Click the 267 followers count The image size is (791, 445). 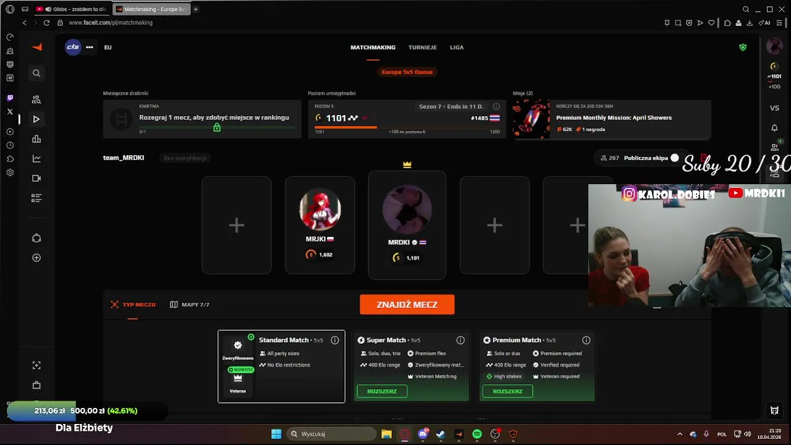(x=610, y=158)
